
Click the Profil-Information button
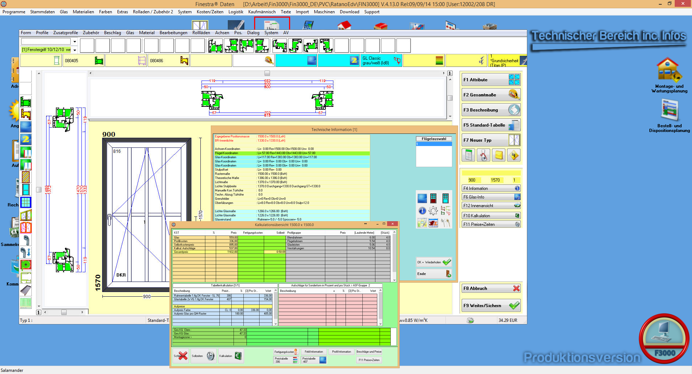(341, 352)
